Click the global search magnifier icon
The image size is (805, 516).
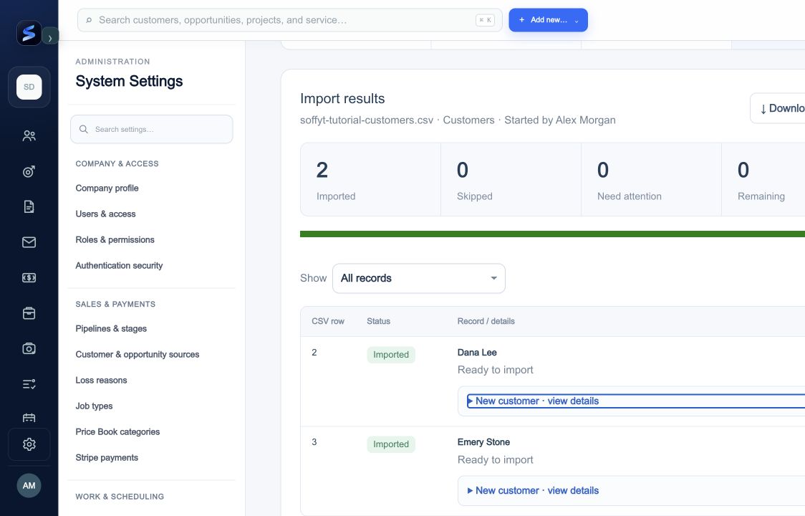[89, 20]
